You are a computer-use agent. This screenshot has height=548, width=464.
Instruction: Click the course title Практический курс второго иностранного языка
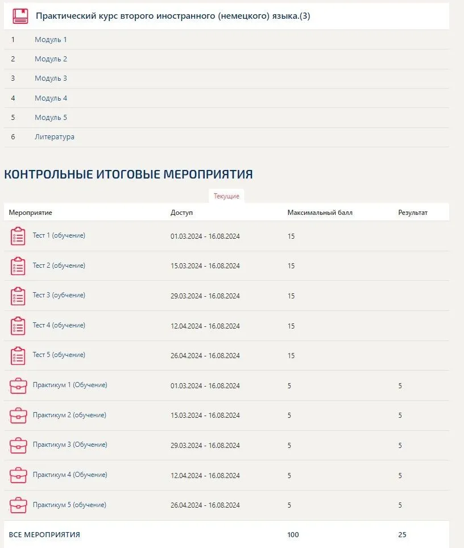coord(173,16)
